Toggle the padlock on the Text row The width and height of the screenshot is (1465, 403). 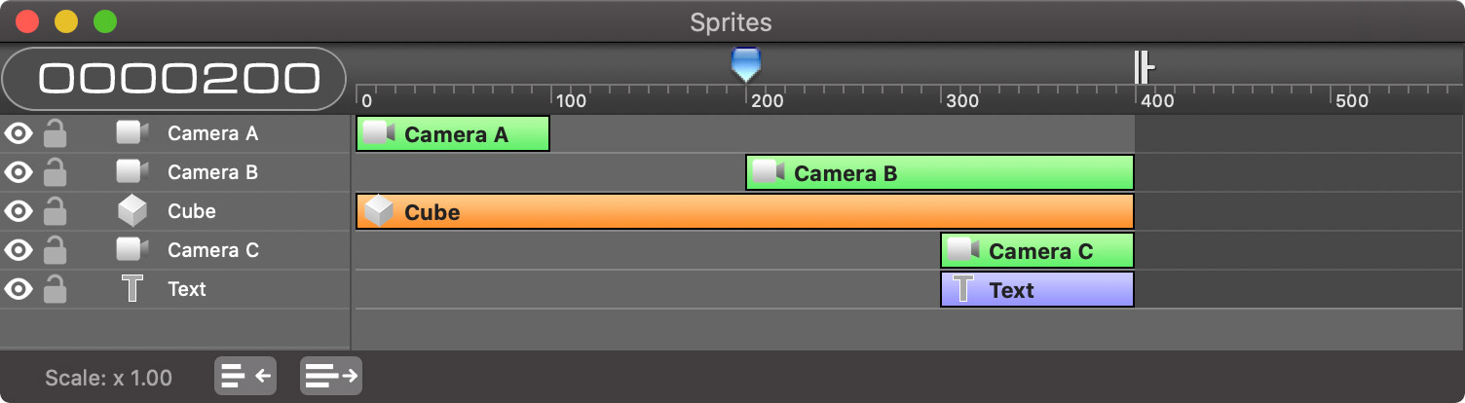tap(56, 288)
